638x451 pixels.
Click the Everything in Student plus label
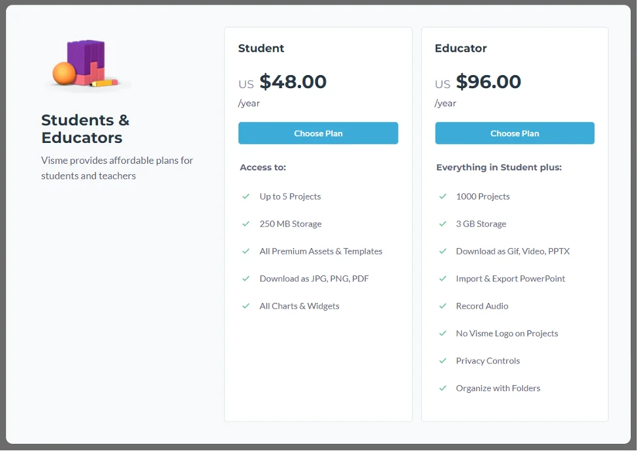[x=499, y=167]
